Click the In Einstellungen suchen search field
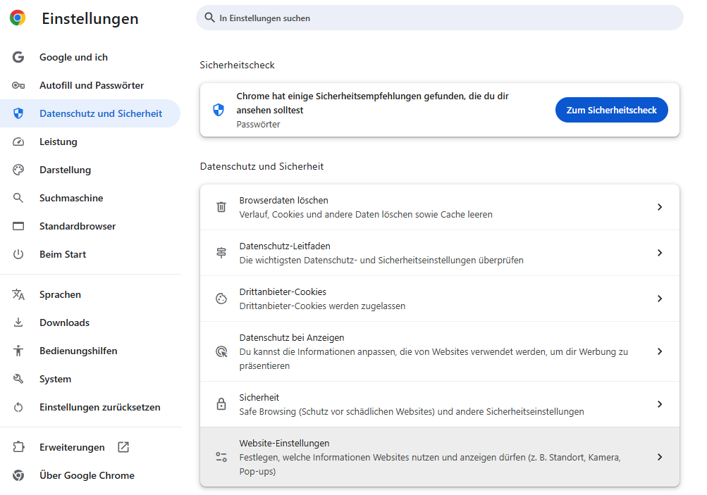Screen dimensions: 707x495 [x=439, y=18]
